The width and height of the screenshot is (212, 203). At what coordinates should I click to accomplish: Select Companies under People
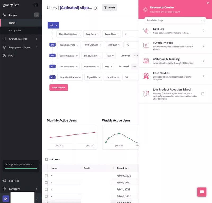pos(15,30)
